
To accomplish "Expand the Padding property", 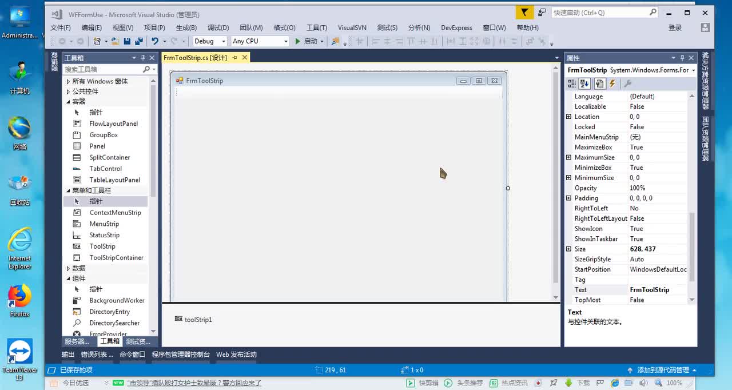I will click(x=568, y=198).
